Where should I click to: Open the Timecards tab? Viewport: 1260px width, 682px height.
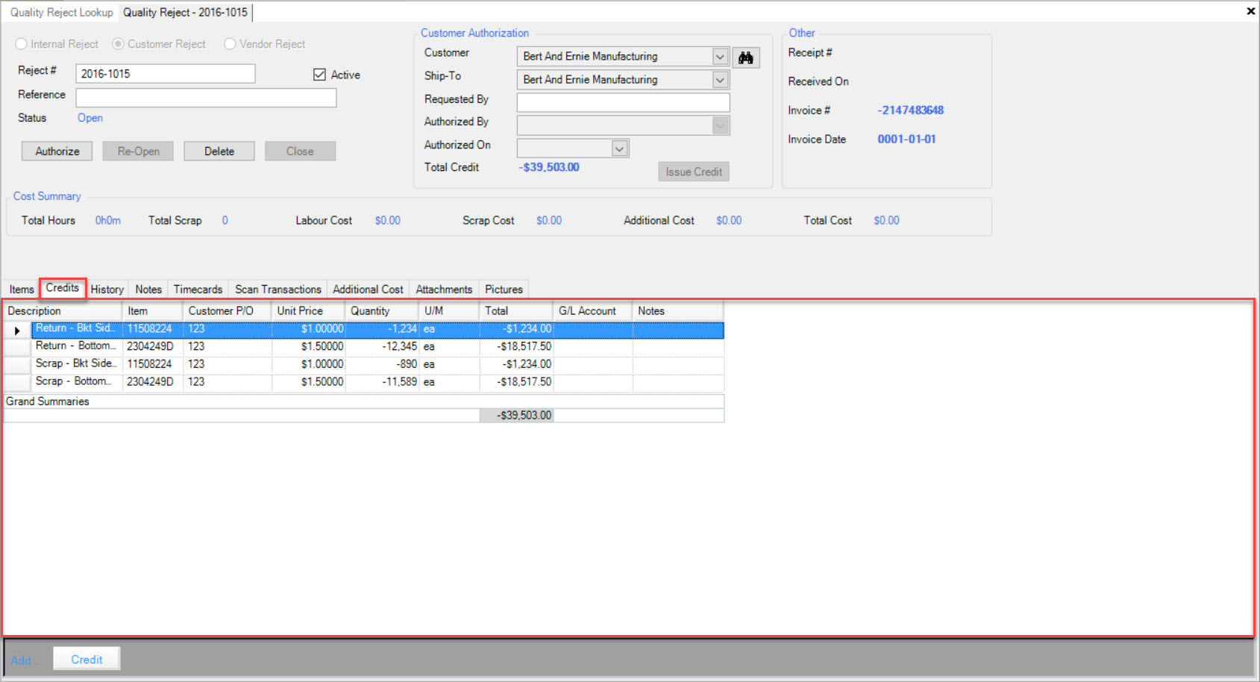(198, 290)
